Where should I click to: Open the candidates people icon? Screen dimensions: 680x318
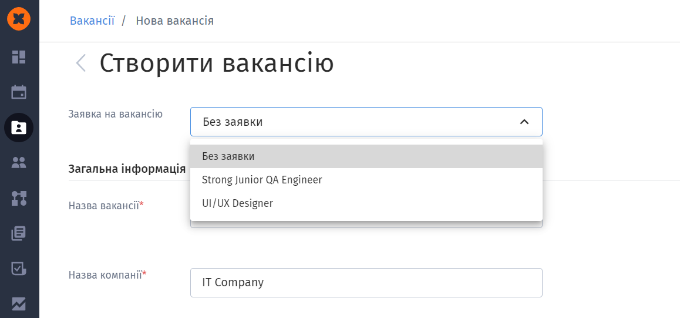coord(19,163)
